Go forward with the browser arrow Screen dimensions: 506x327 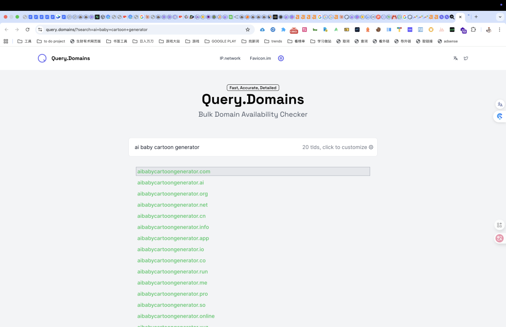point(17,30)
